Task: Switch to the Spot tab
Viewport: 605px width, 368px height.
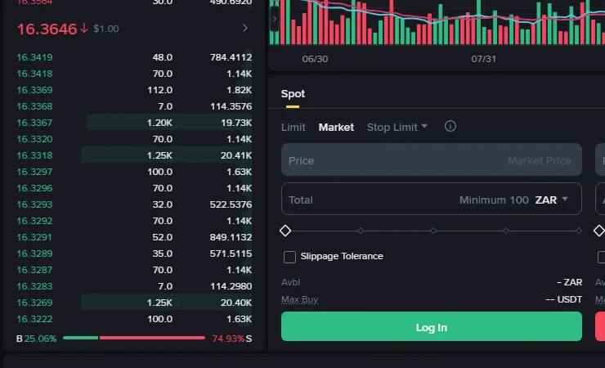Action: [293, 94]
